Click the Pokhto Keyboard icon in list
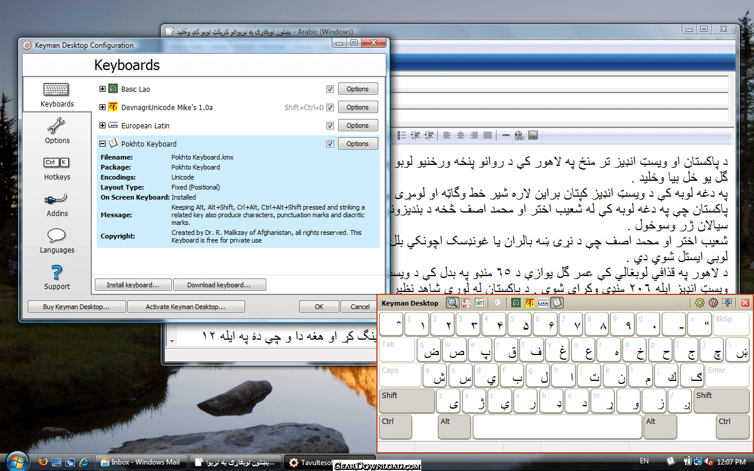Viewport: 754px width, 471px height. tap(113, 144)
